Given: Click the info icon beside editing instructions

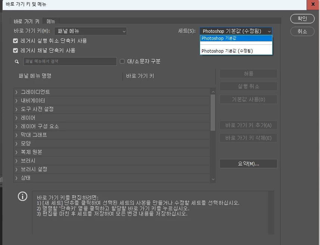Looking at the screenshot, I should (x=22, y=196).
